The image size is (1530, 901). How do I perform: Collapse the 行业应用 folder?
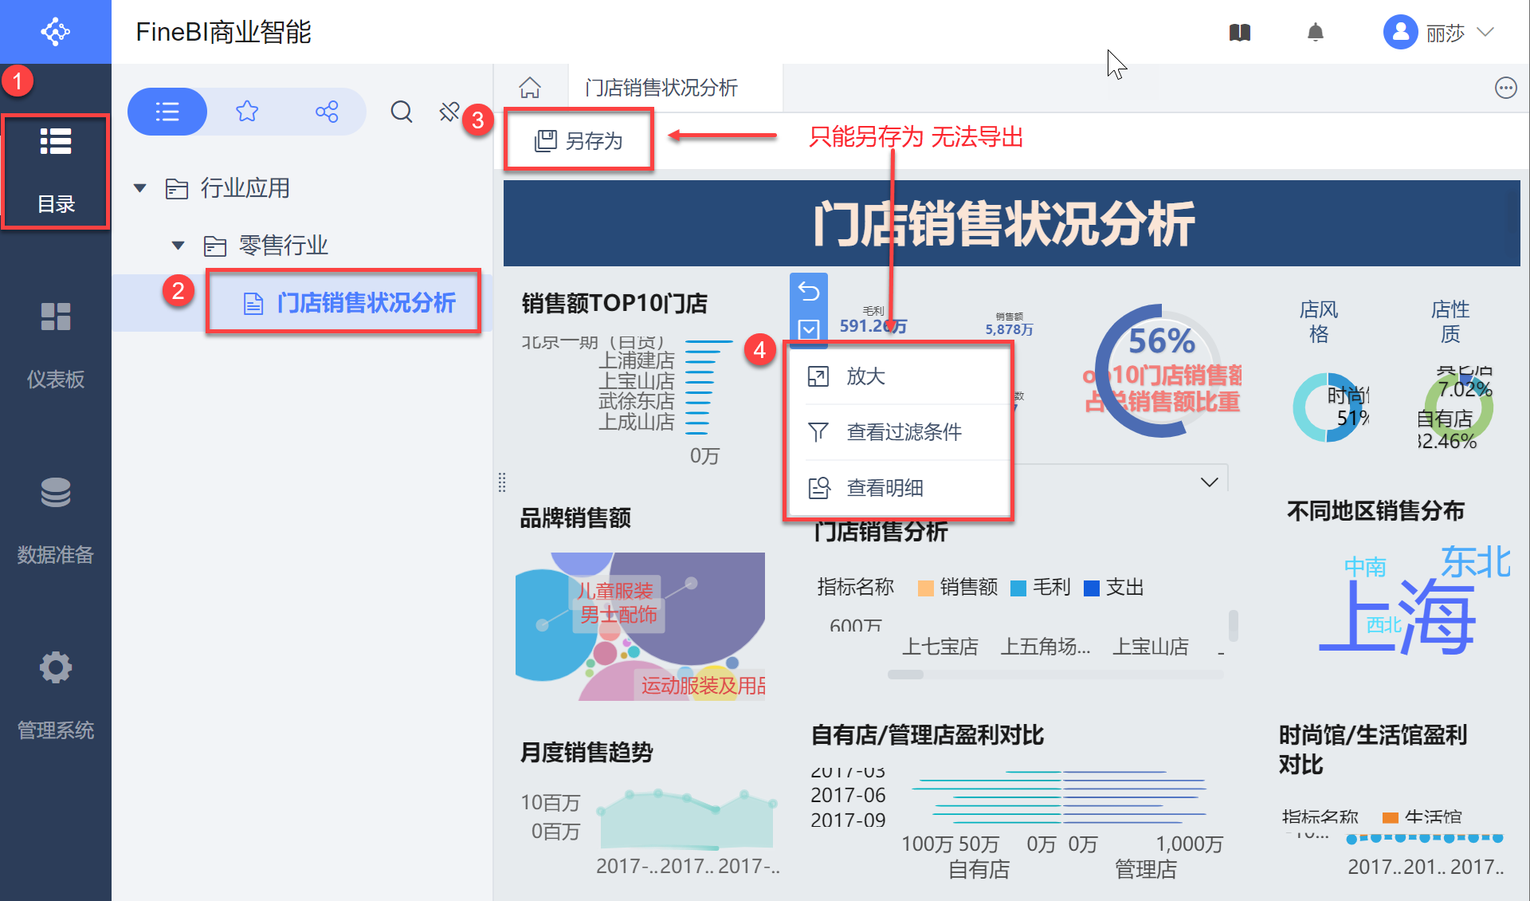tap(140, 188)
